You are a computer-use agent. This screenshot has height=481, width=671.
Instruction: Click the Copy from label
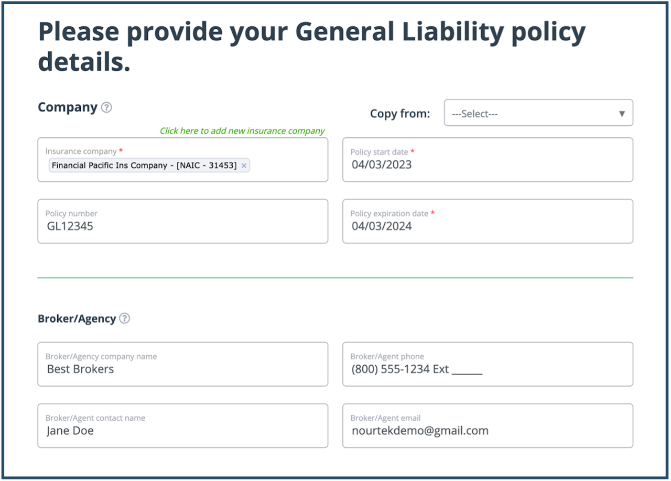[x=400, y=114]
